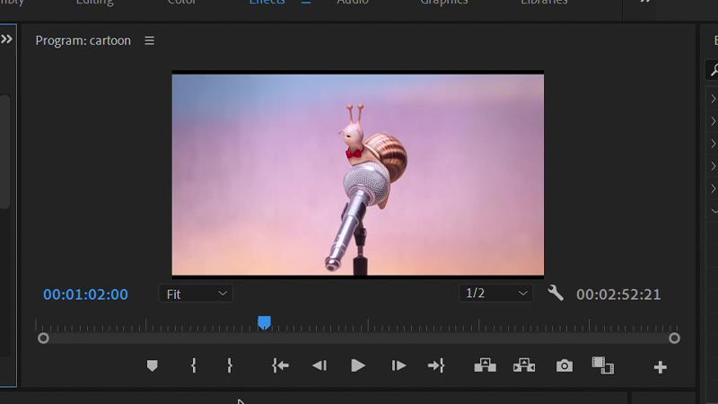Show more workspaces overflow chevrons

pos(645,2)
